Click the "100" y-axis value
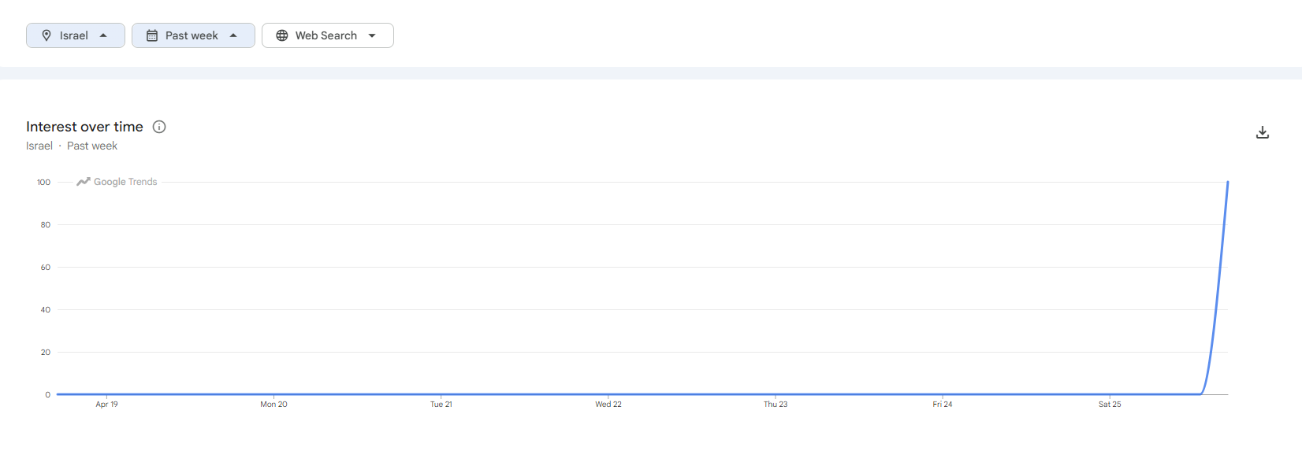 coord(43,183)
